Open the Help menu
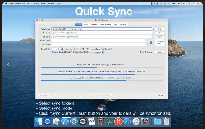Viewport: 205px width, 129px height. tap(58, 4)
